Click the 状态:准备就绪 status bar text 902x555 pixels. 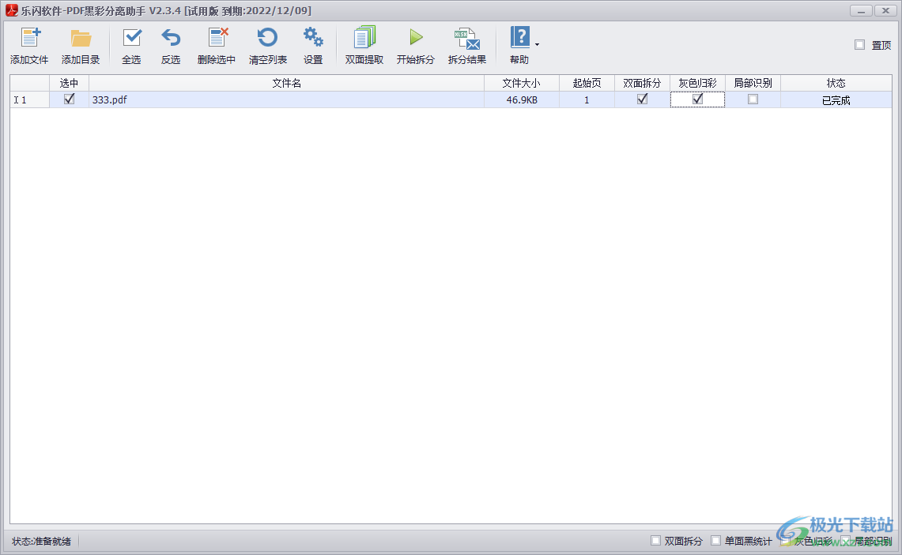(41, 542)
